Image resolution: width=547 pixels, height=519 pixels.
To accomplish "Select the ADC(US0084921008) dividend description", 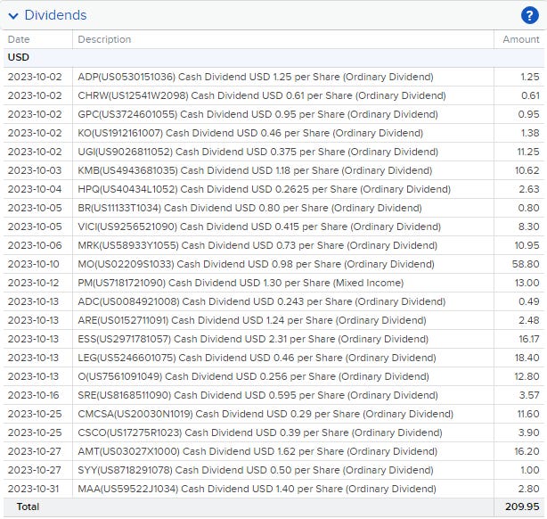I will pos(262,301).
